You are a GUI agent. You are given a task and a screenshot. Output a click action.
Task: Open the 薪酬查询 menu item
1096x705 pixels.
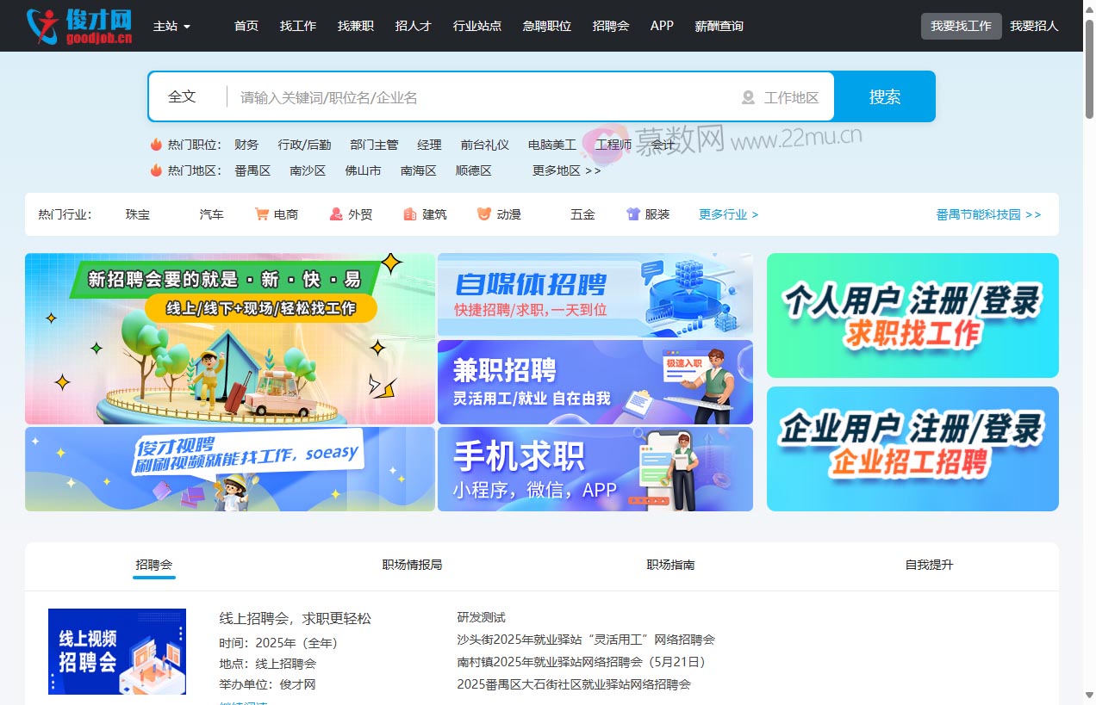(x=718, y=26)
